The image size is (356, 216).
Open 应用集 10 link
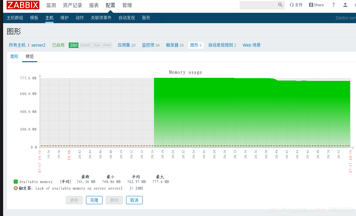[126, 45]
